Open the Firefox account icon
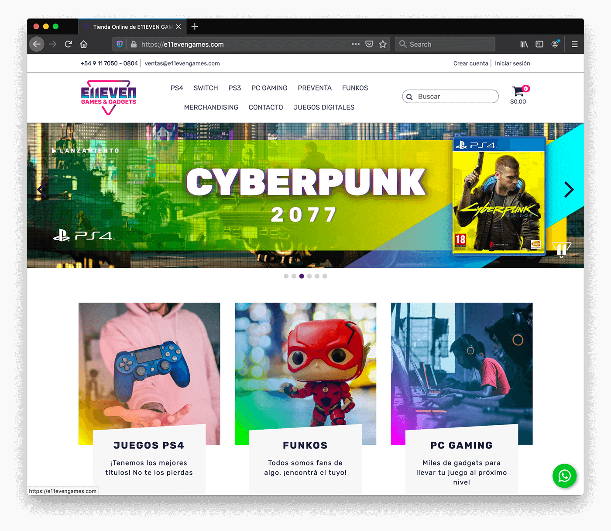This screenshot has width=611, height=531. [555, 44]
